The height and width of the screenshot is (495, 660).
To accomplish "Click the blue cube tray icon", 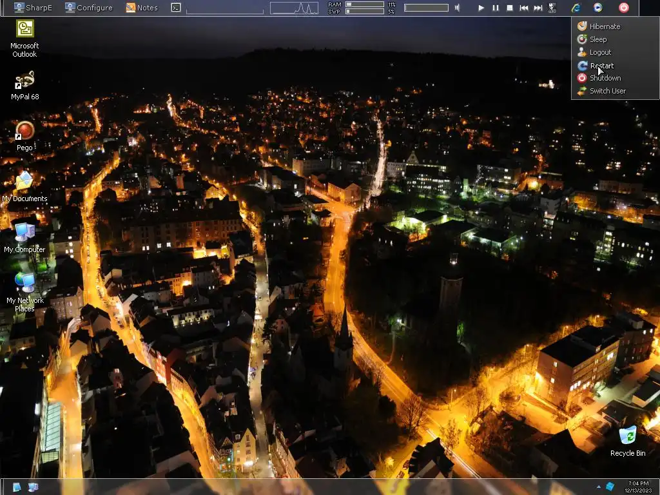I will click(x=610, y=487).
